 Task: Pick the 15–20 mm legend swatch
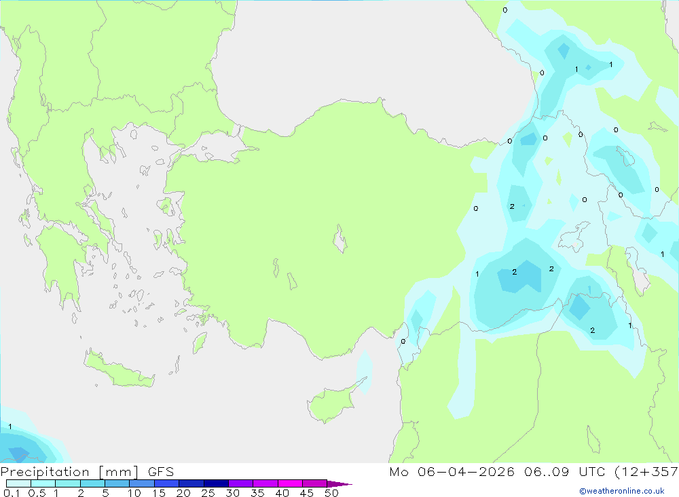[167, 483]
